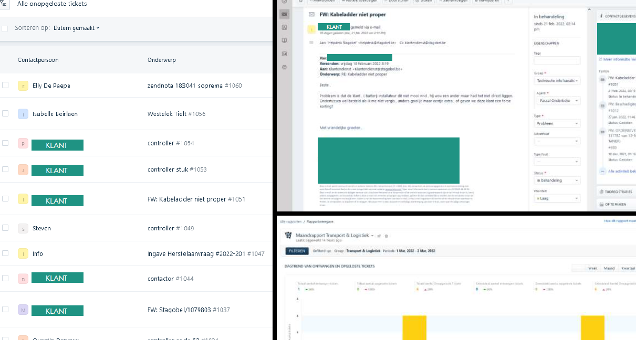Viewport: 636px width, 340px height.
Task: Open the reports icon in the detail sidebar
Action: pyautogui.click(x=284, y=54)
